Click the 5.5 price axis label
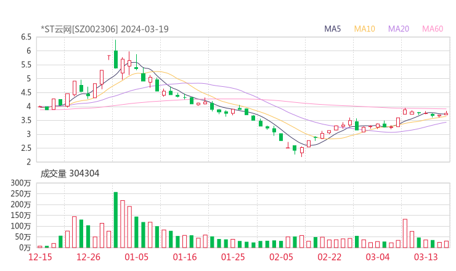Viewport: 456px width, 271px height. (26, 65)
